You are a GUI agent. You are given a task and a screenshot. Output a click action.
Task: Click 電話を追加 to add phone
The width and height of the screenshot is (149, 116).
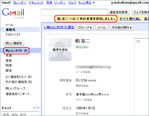(x=82, y=86)
